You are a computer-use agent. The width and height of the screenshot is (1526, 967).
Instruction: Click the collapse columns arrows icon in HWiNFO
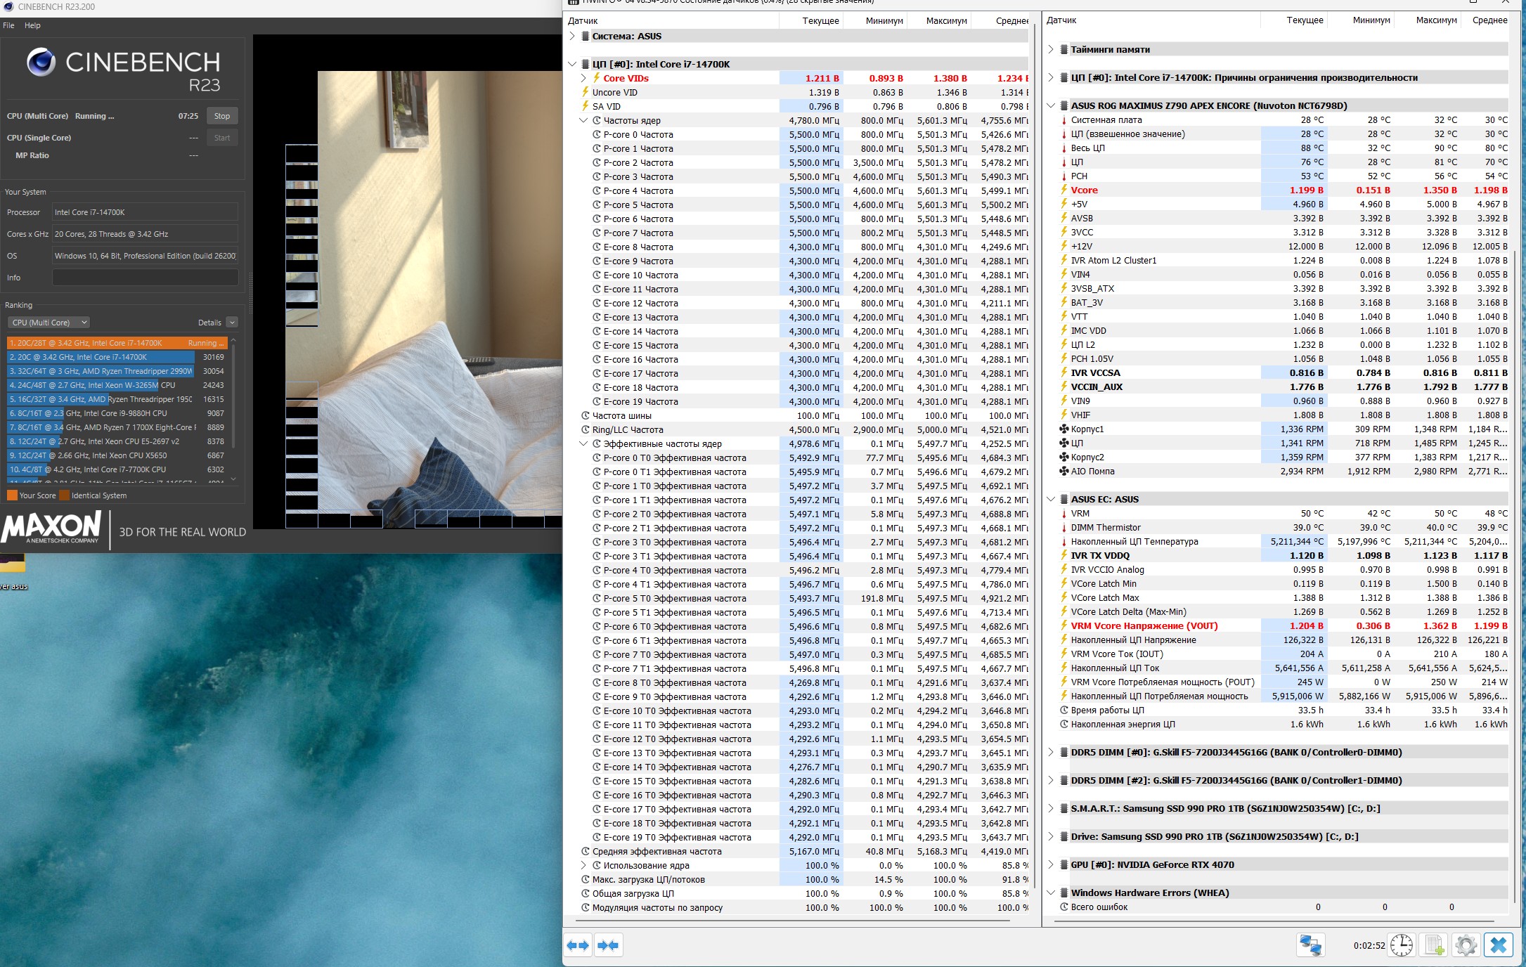(608, 945)
